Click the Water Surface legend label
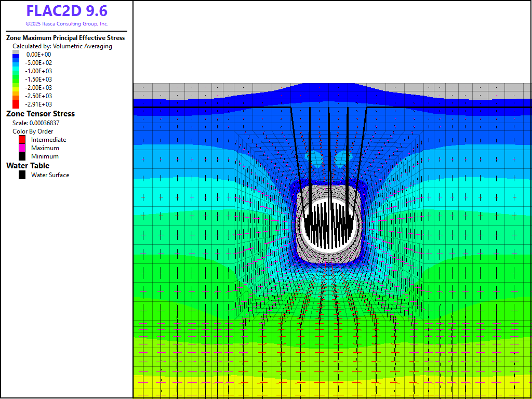The width and height of the screenshot is (532, 399). (50, 175)
